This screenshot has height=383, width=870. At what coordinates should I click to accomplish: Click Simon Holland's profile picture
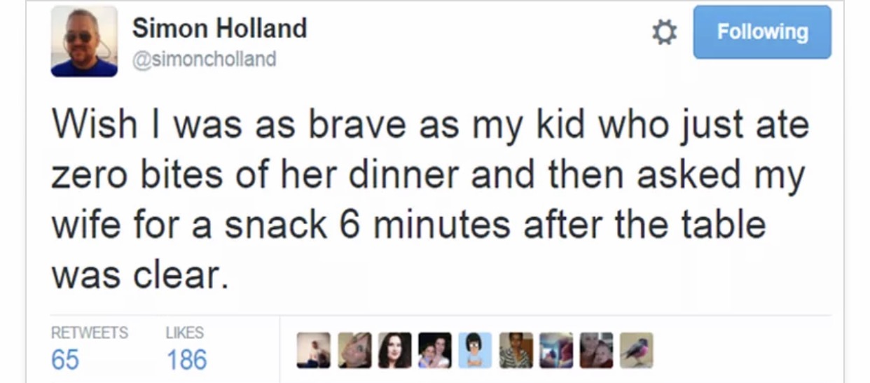[84, 41]
